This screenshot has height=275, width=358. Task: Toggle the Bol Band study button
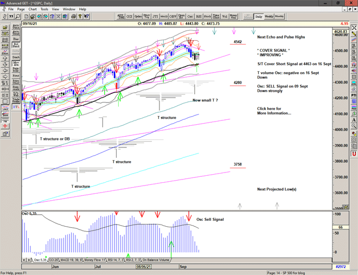(x=16, y=44)
